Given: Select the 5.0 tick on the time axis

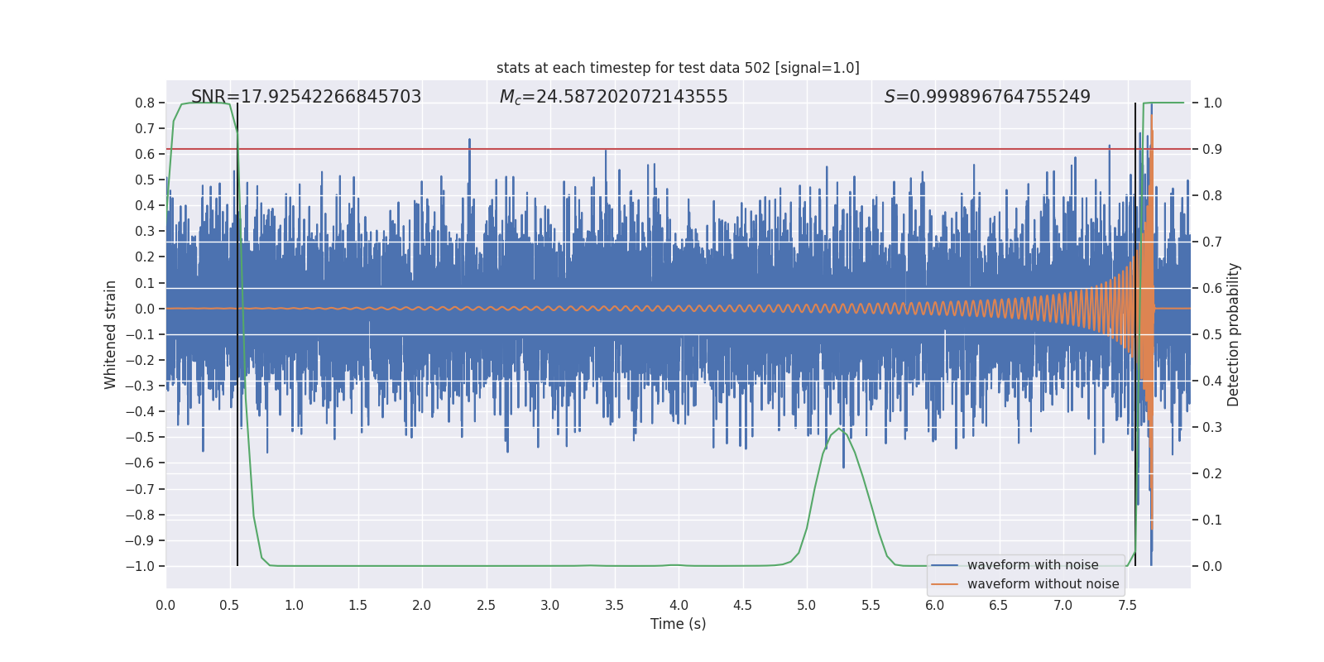Looking at the screenshot, I should 807,605.
